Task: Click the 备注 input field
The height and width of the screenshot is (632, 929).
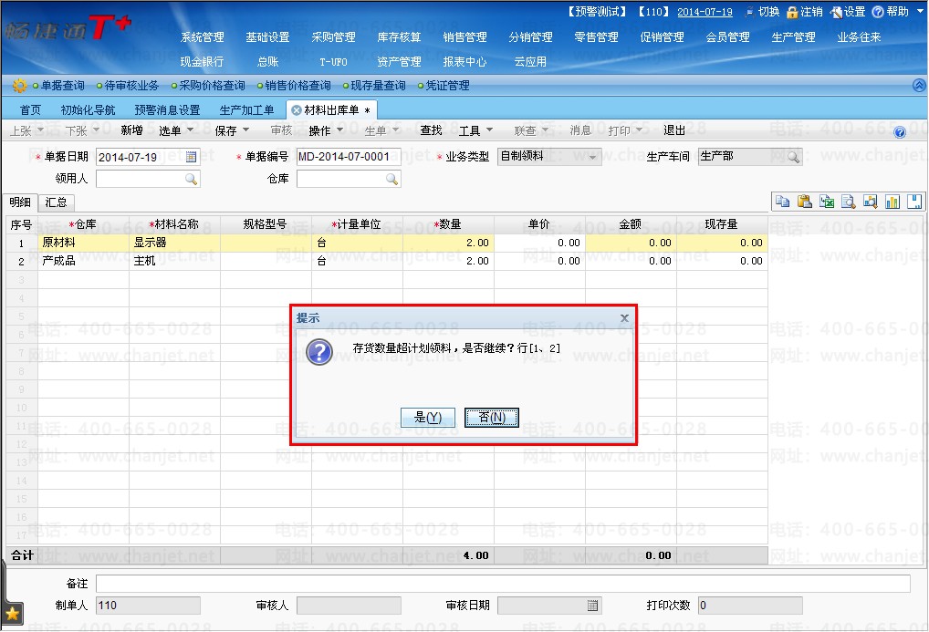Action: (x=503, y=584)
